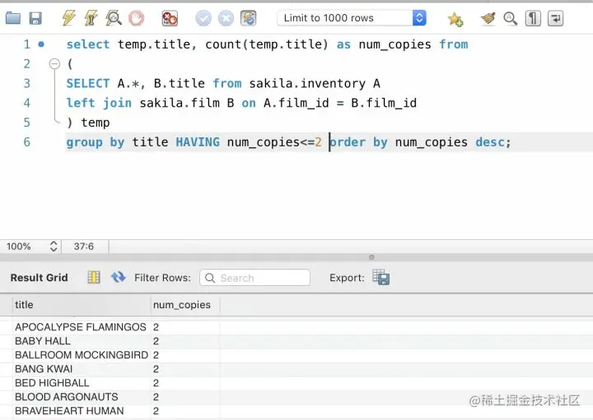Beautify the query with broom icon
The image size is (593, 420).
coord(488,18)
